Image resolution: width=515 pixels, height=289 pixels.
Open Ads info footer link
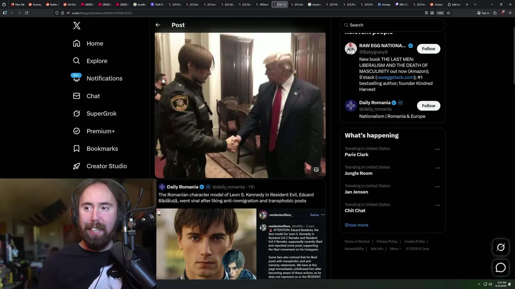click(x=377, y=249)
